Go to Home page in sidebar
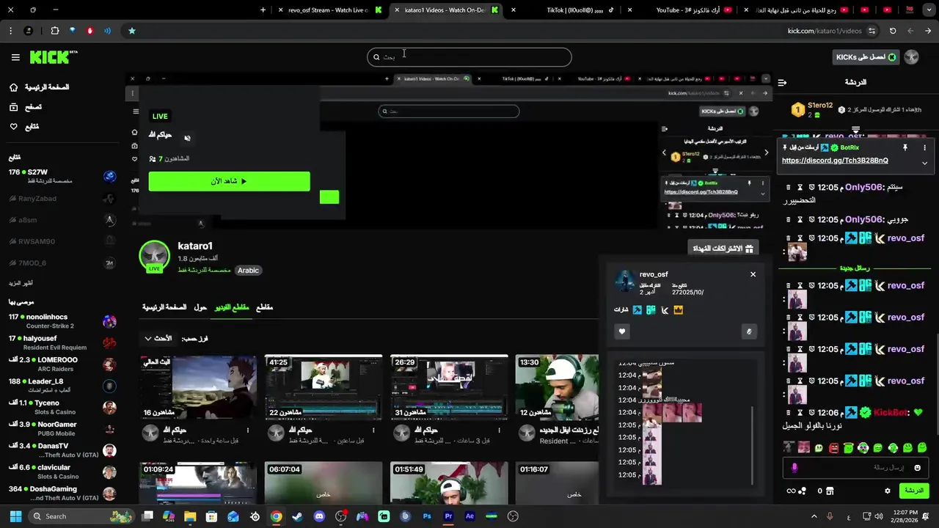 pos(40,87)
